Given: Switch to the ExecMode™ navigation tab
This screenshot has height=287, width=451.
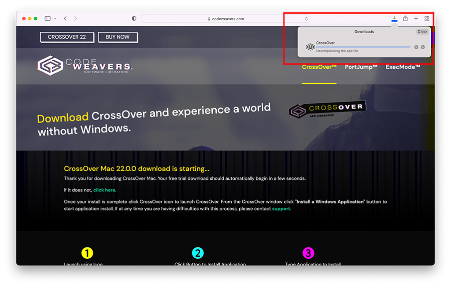Looking at the screenshot, I should [403, 67].
